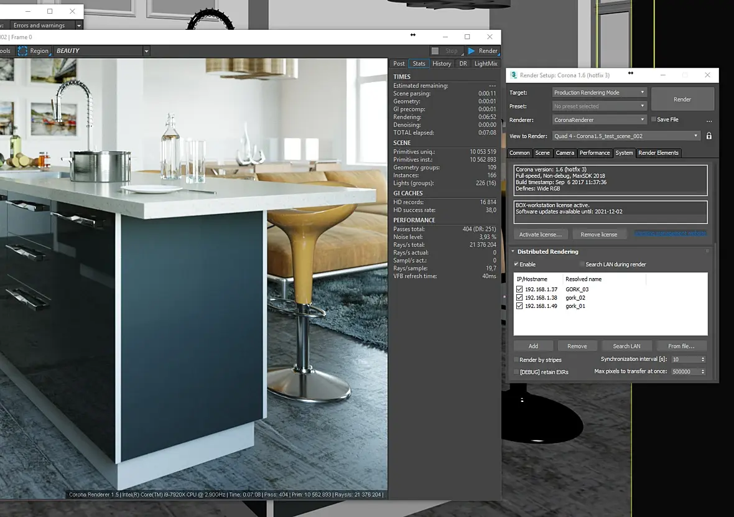Click the BOX-workstation license active text
The width and height of the screenshot is (734, 517).
(x=552, y=205)
